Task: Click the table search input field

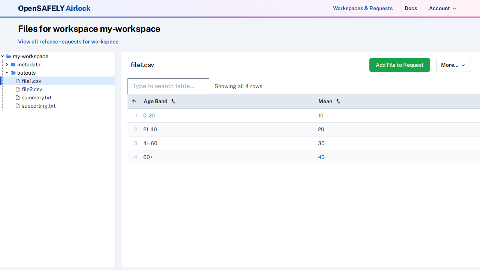Action: click(168, 86)
